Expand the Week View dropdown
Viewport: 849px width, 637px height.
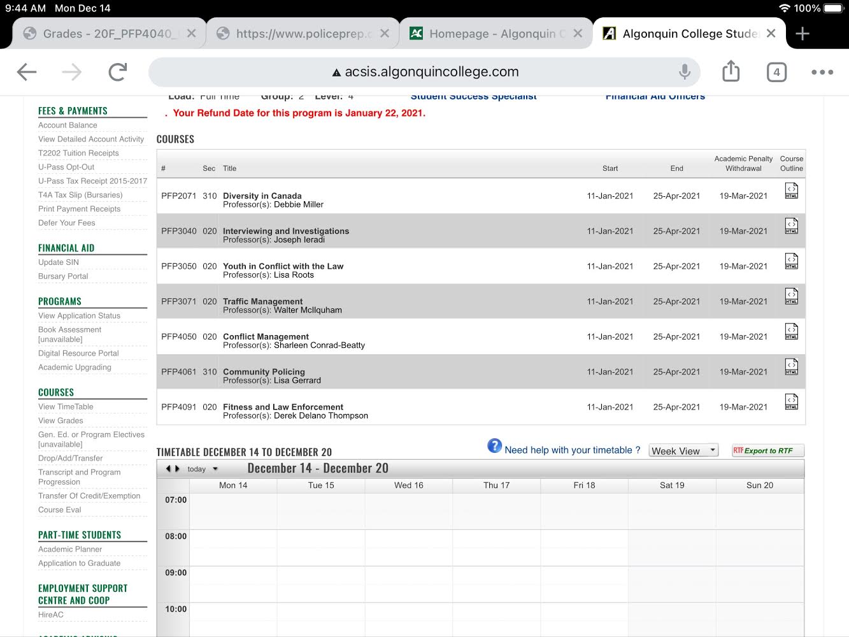tap(683, 450)
